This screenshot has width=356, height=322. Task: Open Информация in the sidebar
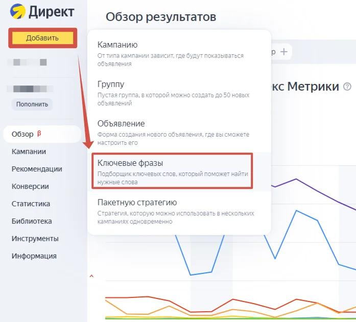point(34,256)
